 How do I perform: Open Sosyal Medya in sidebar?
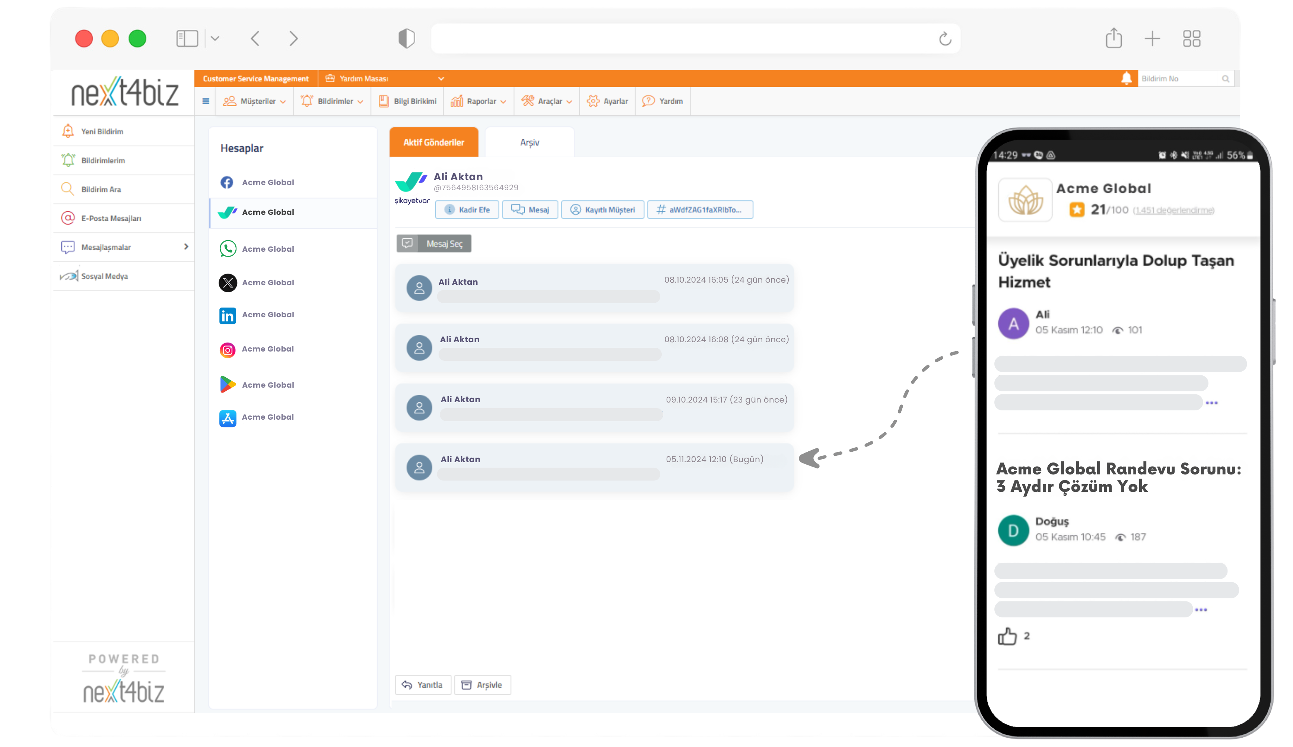pyautogui.click(x=124, y=276)
